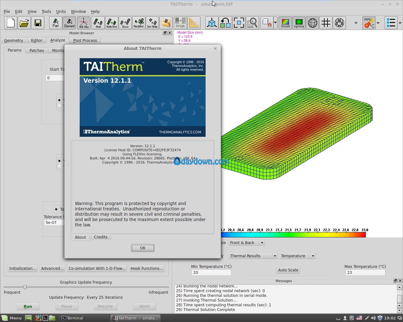Save the model with floppy icon
403x322 pixels.
pos(38,23)
